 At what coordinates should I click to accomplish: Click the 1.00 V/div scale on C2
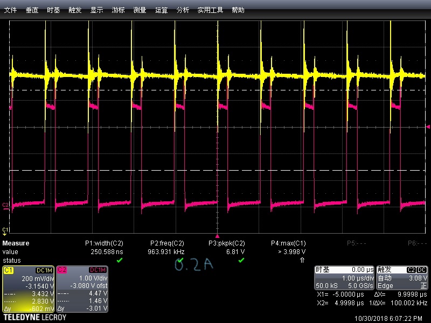point(93,278)
